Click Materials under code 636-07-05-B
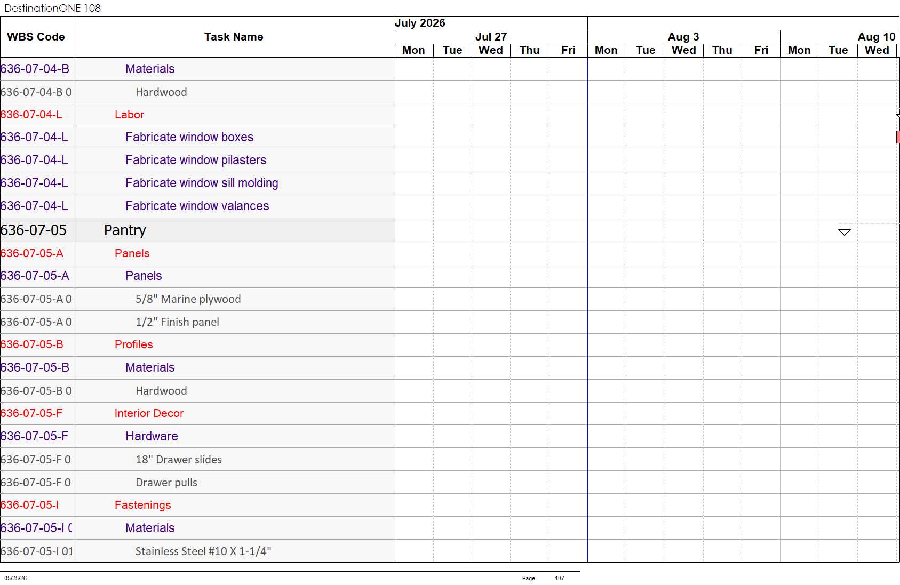This screenshot has width=900, height=585. pyautogui.click(x=150, y=367)
